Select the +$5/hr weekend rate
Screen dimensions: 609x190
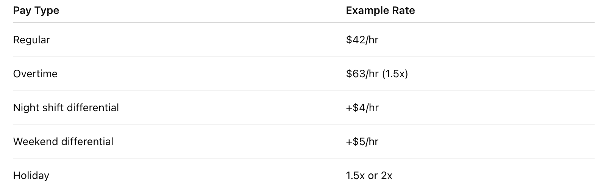tap(362, 141)
